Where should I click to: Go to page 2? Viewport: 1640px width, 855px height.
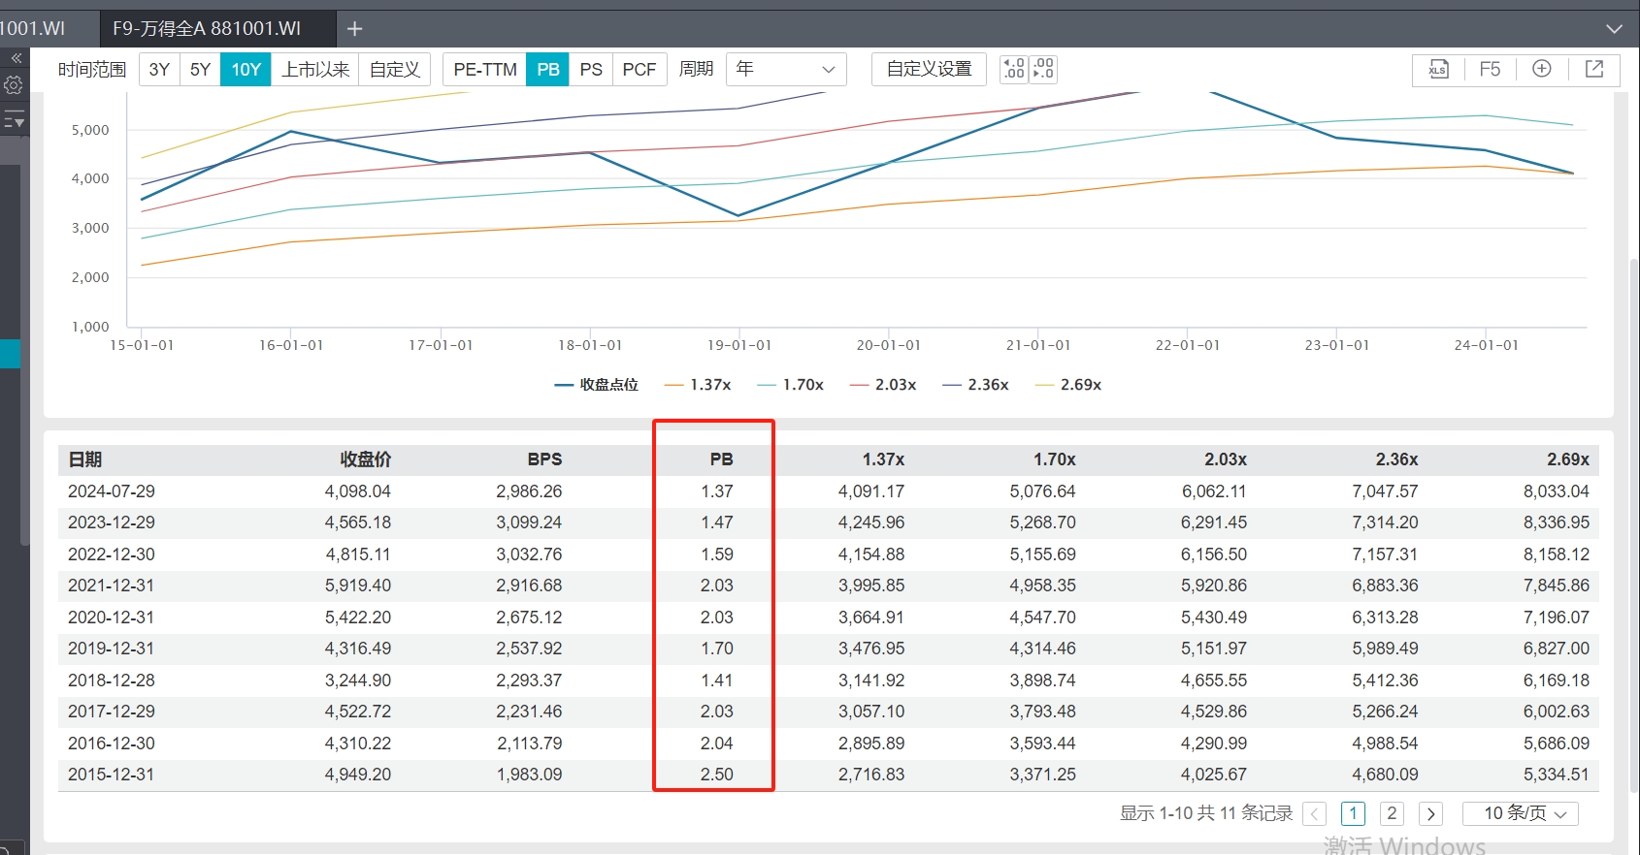click(x=1392, y=814)
